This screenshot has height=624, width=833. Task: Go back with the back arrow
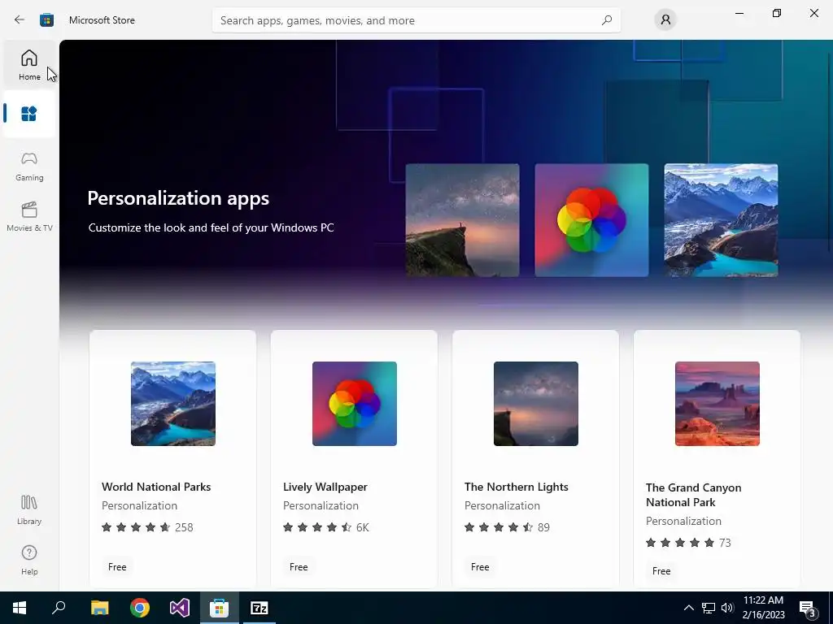click(x=20, y=20)
